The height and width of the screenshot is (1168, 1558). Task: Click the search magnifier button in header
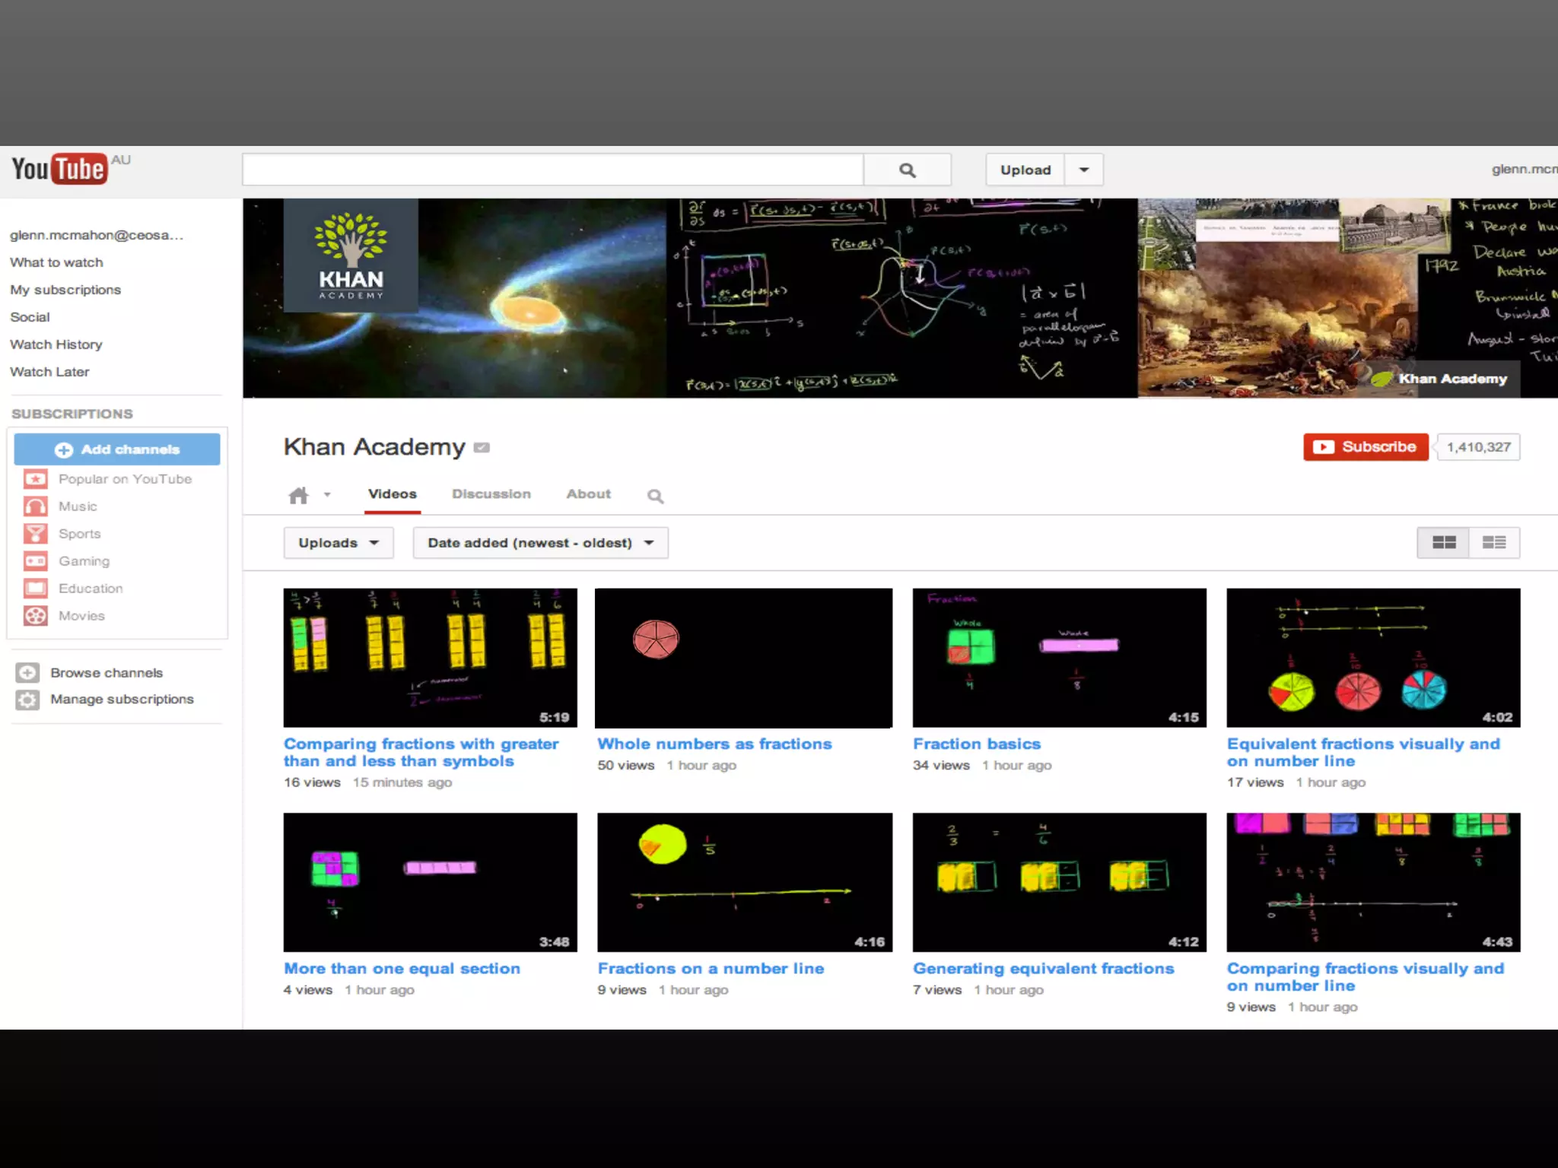[x=907, y=170]
